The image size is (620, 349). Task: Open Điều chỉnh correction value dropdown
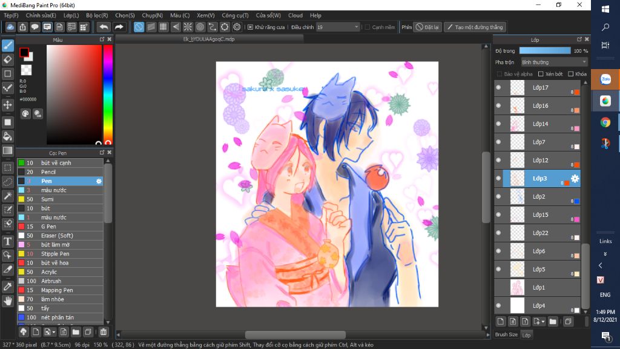338,27
